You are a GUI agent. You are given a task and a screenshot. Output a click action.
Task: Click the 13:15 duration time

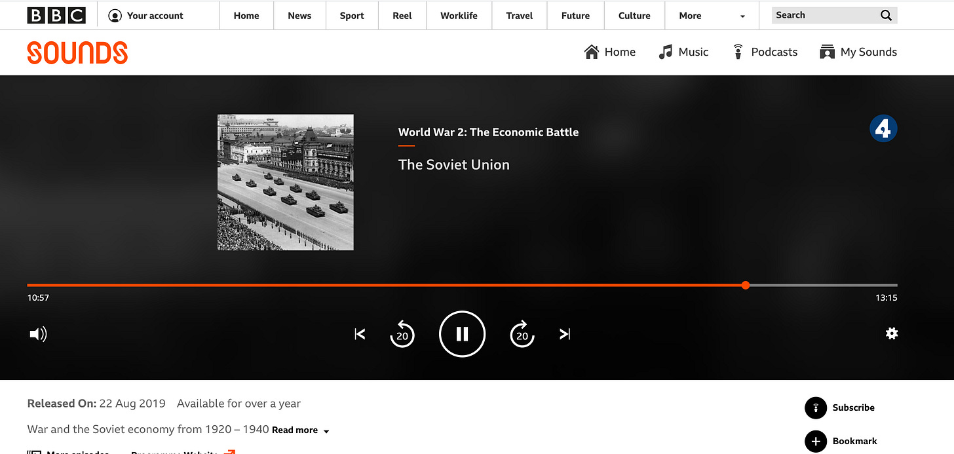coord(887,297)
